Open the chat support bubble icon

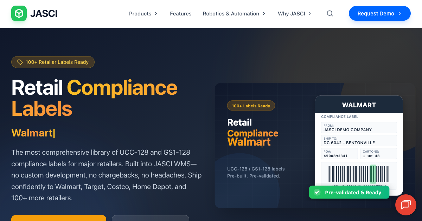pos(406,205)
